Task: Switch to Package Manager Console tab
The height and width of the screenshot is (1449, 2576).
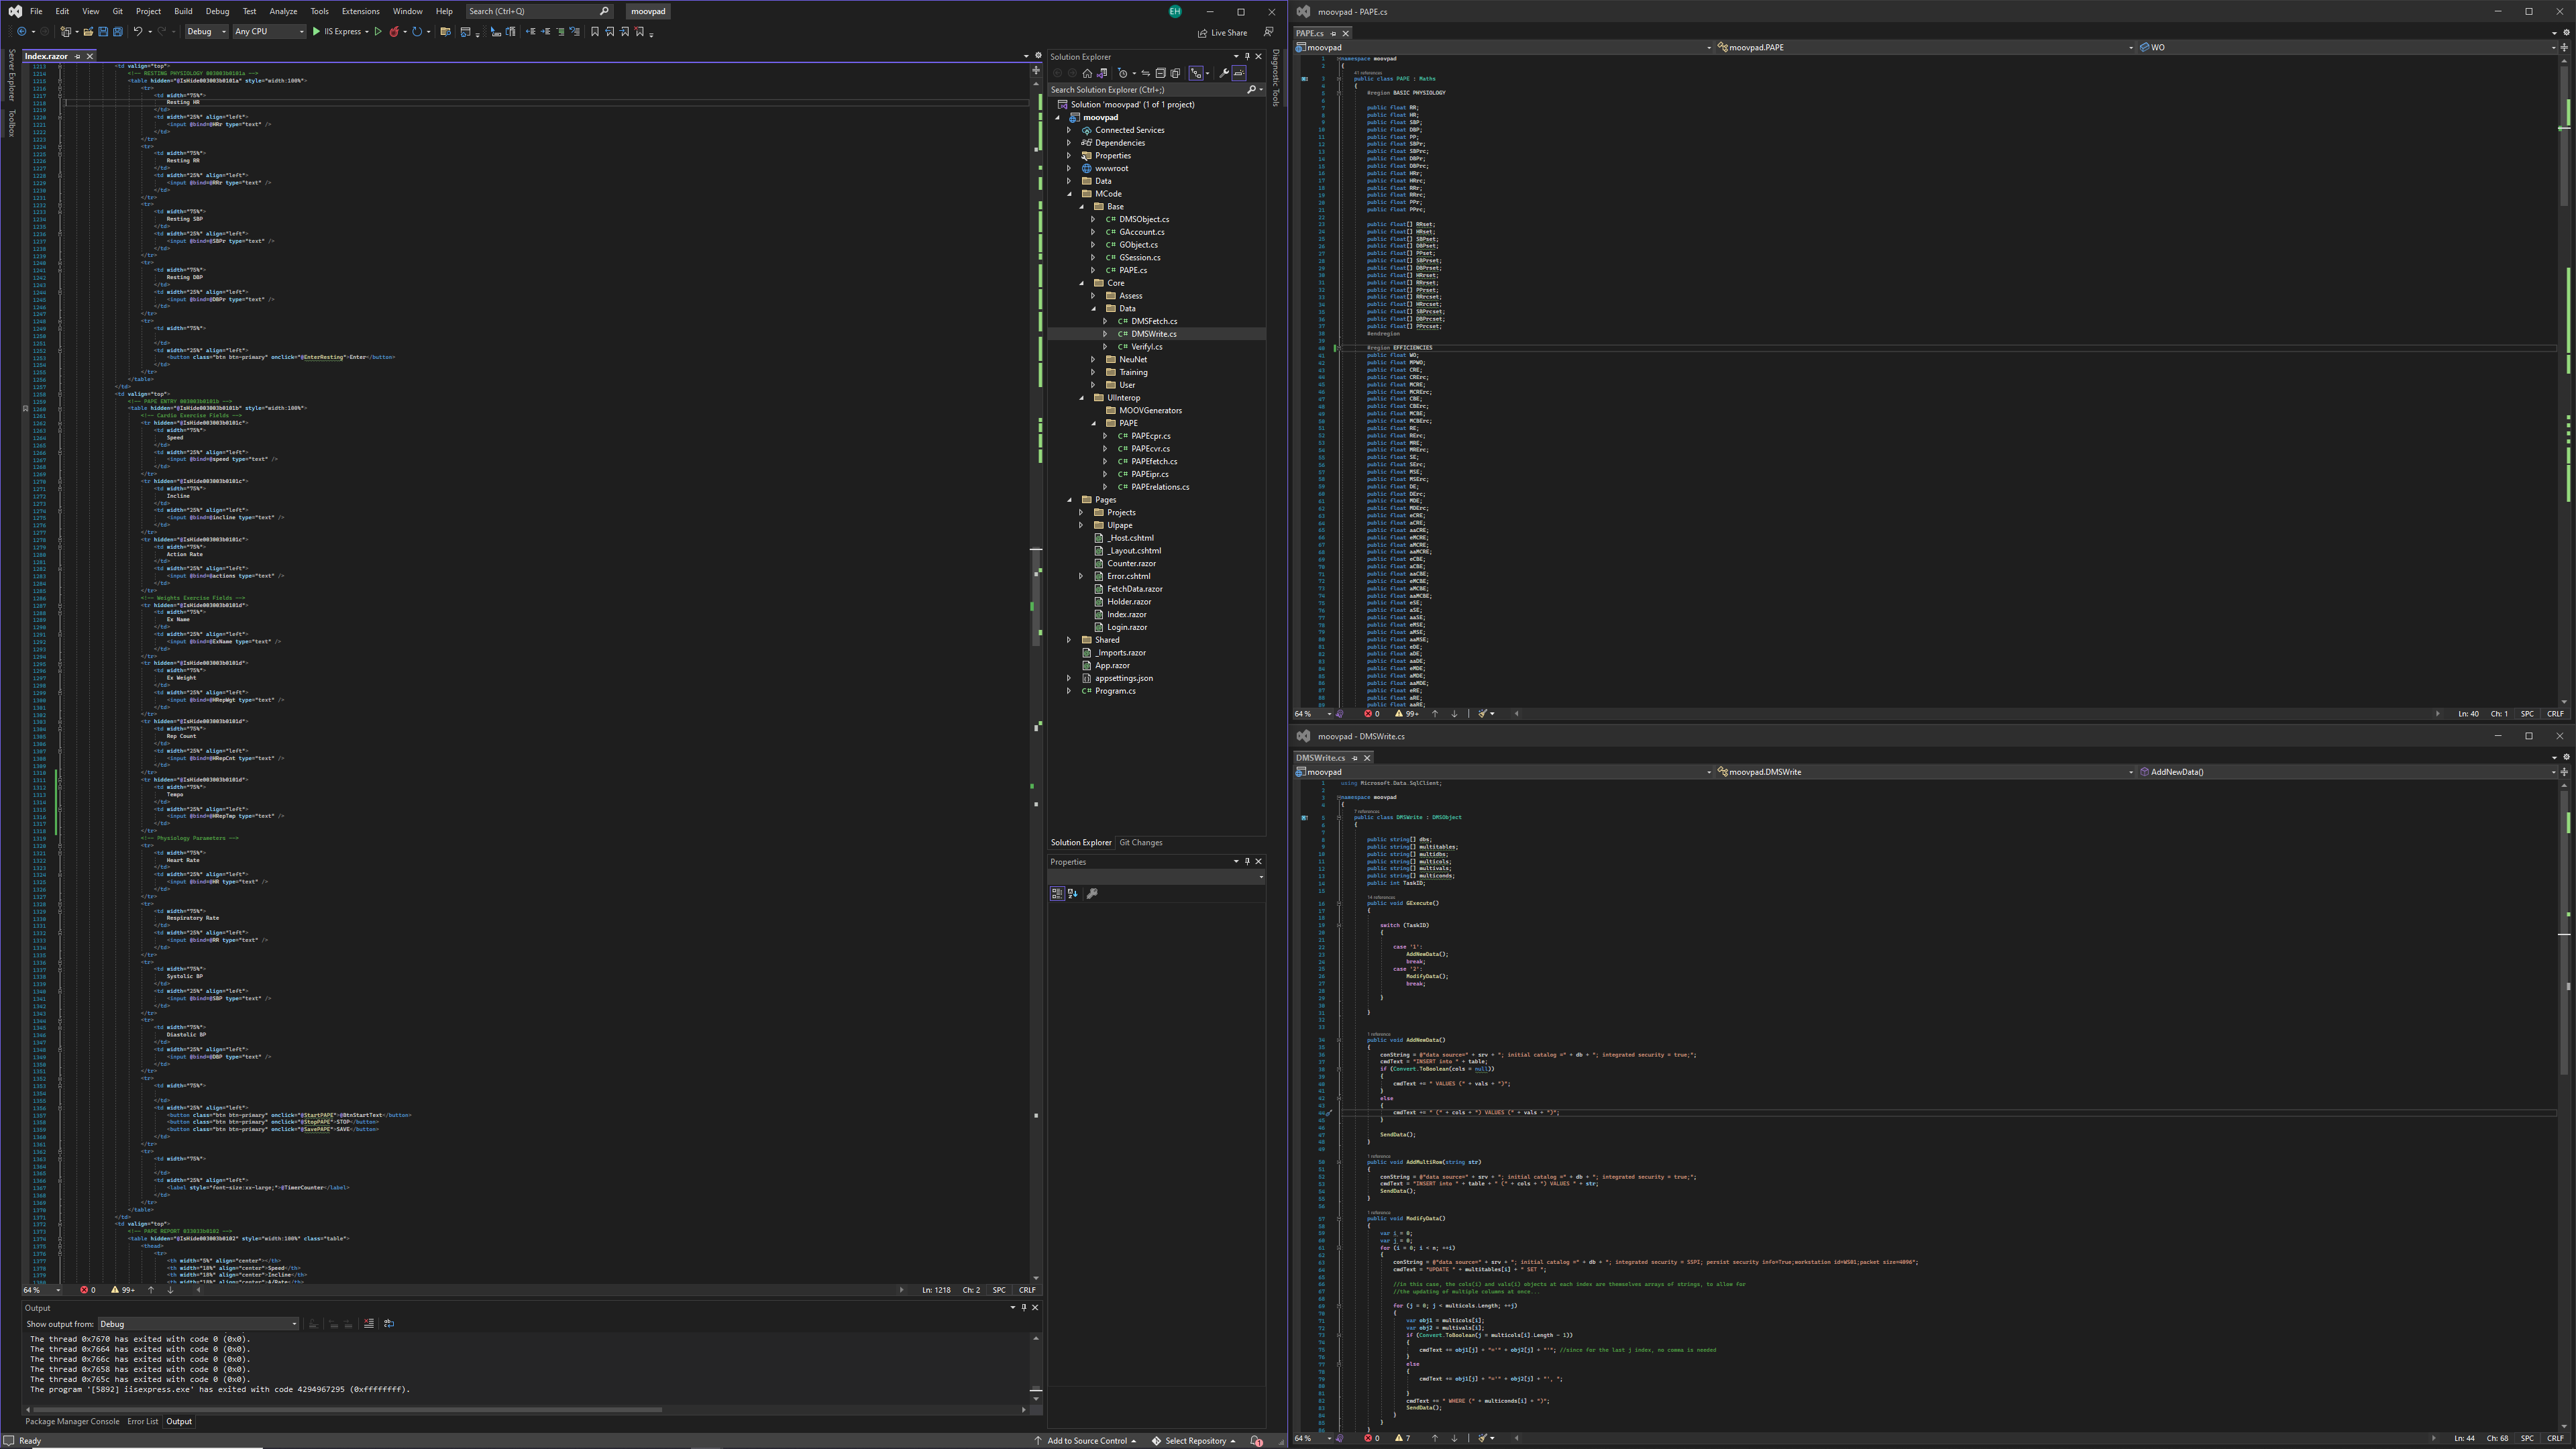Action: click(x=72, y=1421)
